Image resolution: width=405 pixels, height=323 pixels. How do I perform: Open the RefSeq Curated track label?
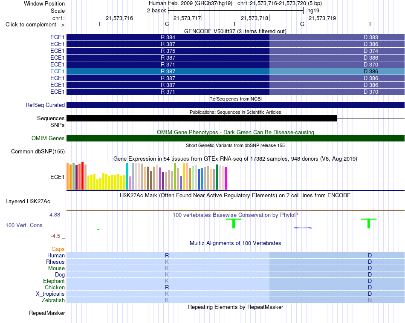[x=45, y=105]
